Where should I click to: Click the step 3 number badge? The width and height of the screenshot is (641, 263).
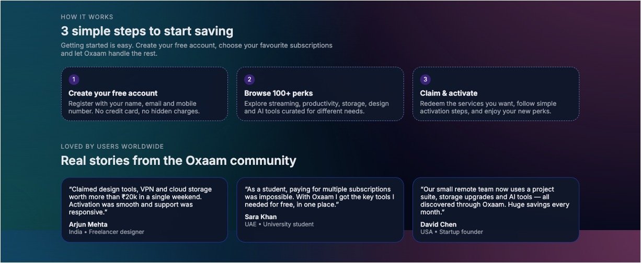(x=426, y=79)
